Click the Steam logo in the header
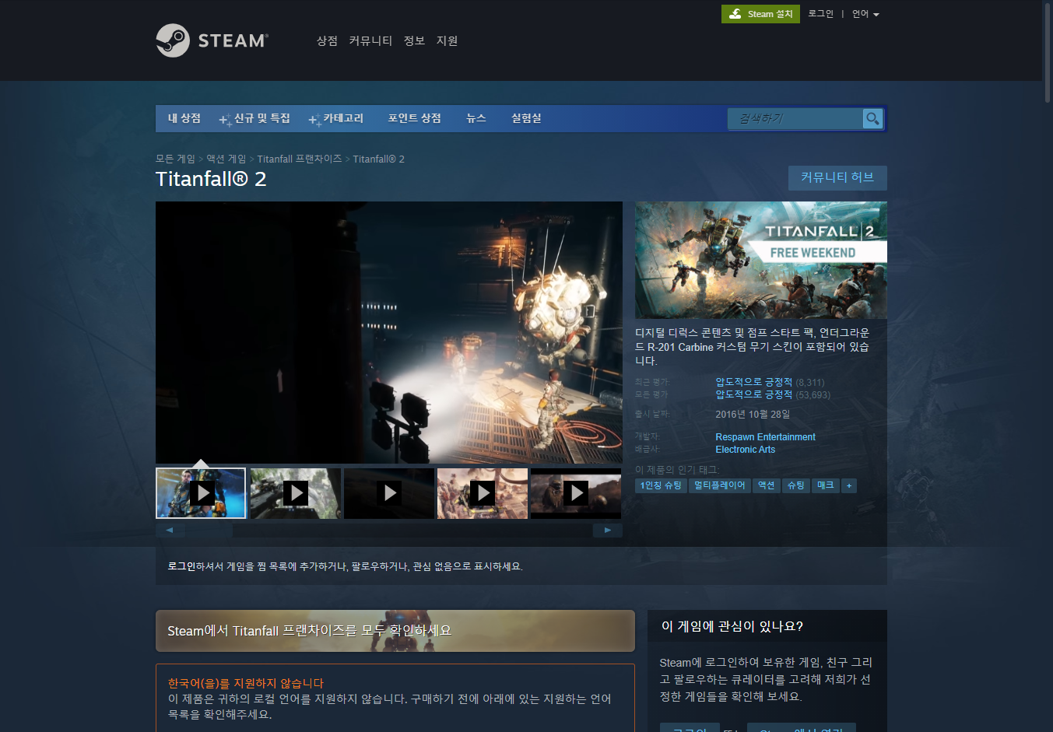Screen dimensions: 1053x732 tap(212, 40)
